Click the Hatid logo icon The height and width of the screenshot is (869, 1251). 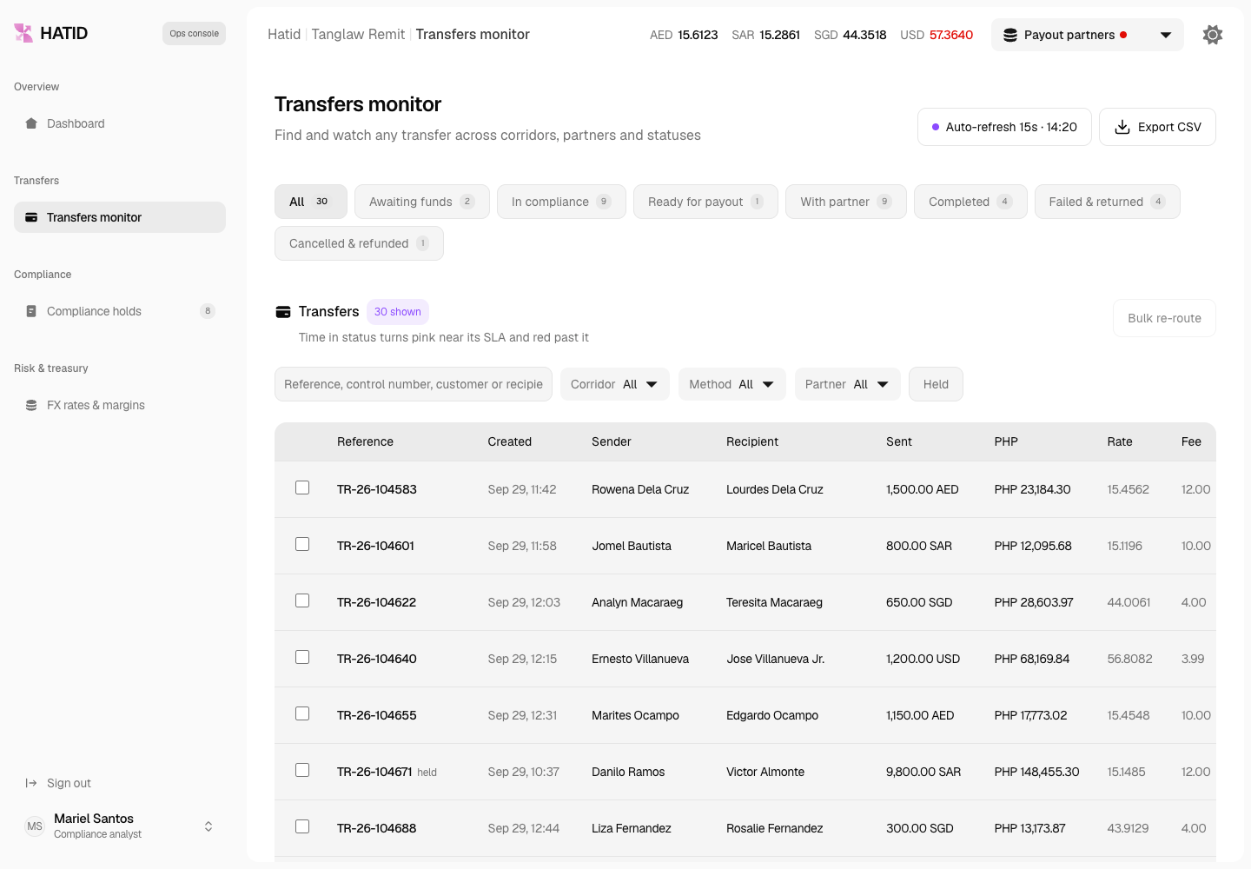tap(23, 33)
